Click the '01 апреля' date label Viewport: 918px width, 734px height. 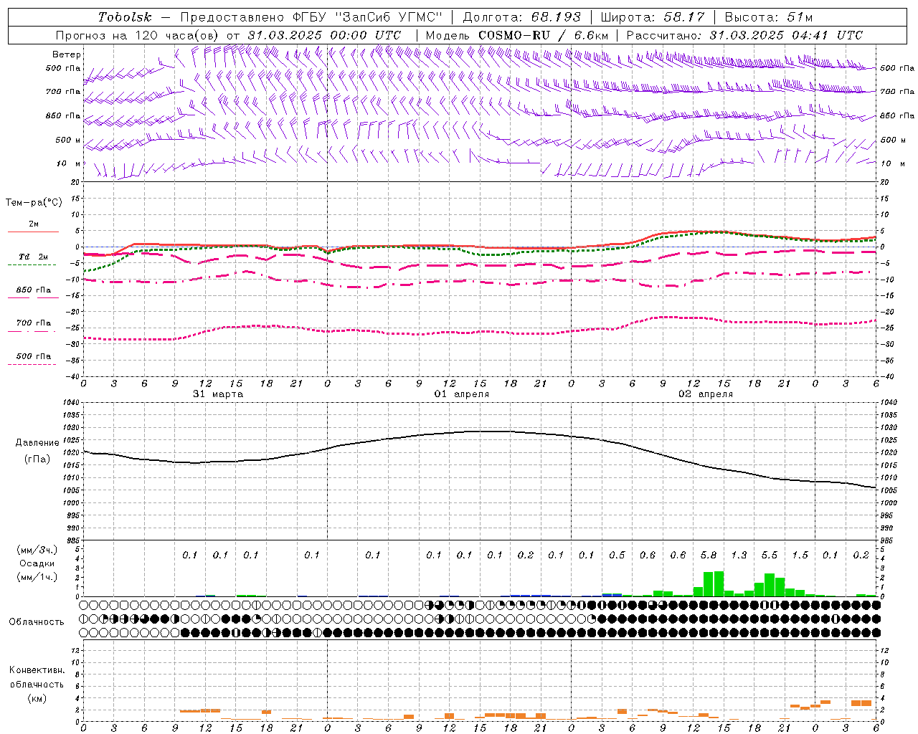462,394
